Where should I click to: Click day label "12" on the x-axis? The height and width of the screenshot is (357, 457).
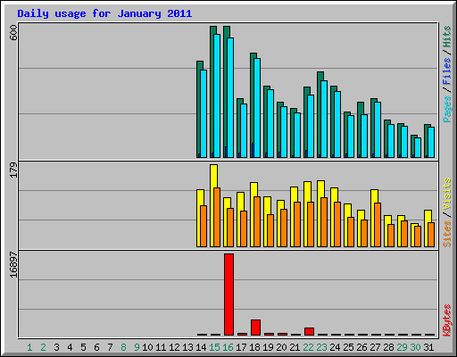point(174,347)
